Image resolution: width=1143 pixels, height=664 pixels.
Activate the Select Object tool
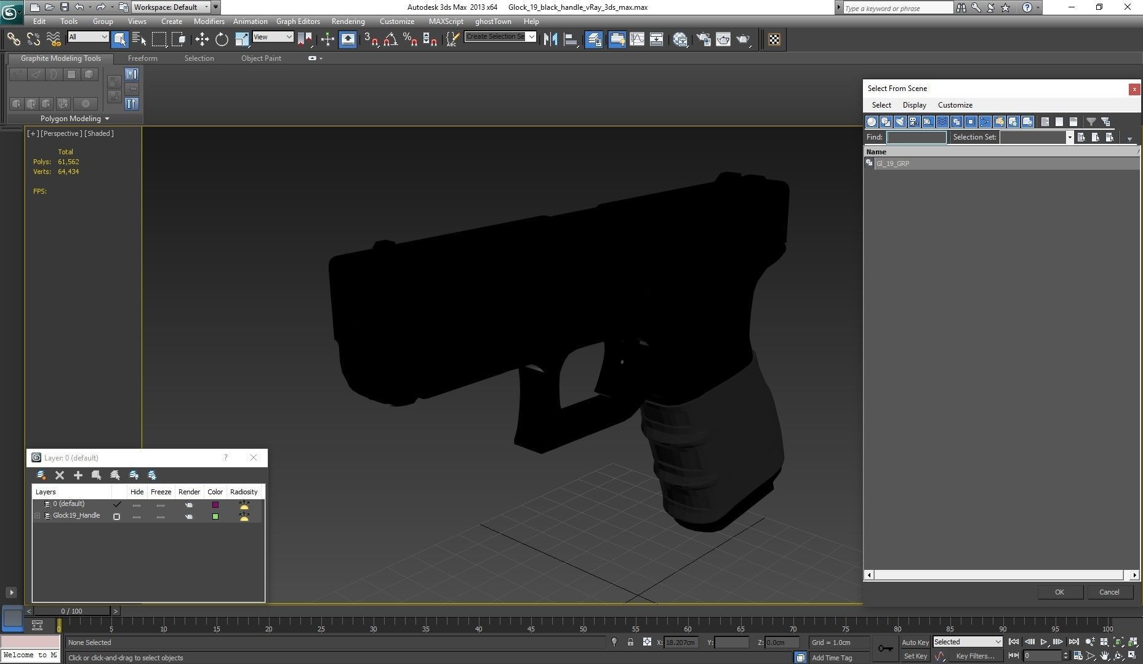coord(120,39)
